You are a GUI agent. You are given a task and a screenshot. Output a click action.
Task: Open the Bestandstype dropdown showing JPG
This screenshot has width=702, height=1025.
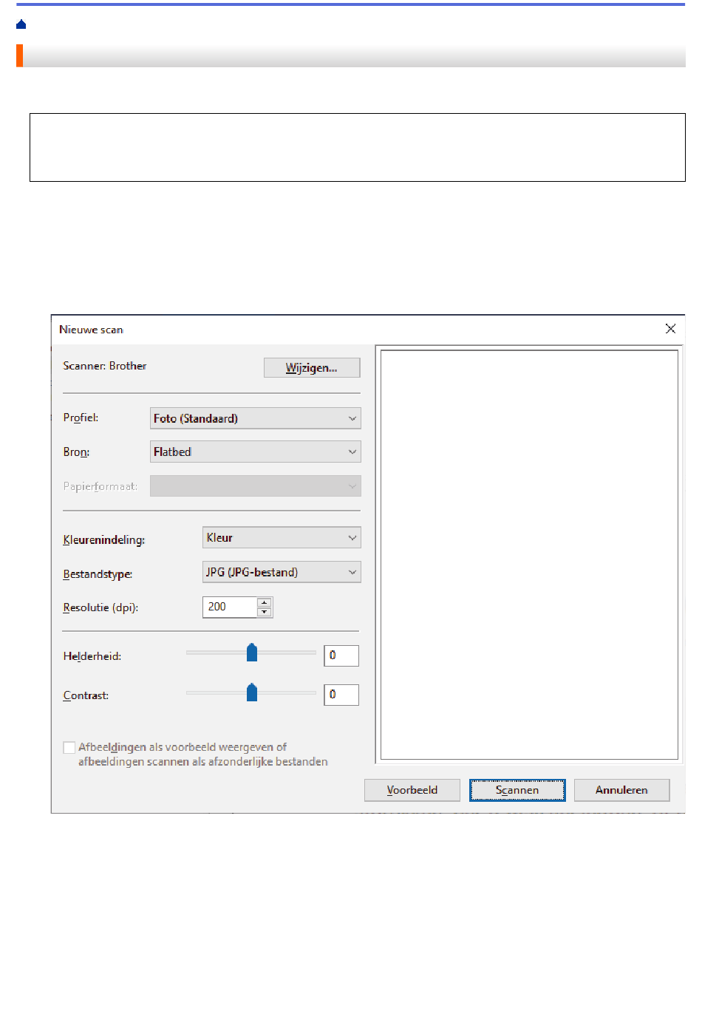281,573
